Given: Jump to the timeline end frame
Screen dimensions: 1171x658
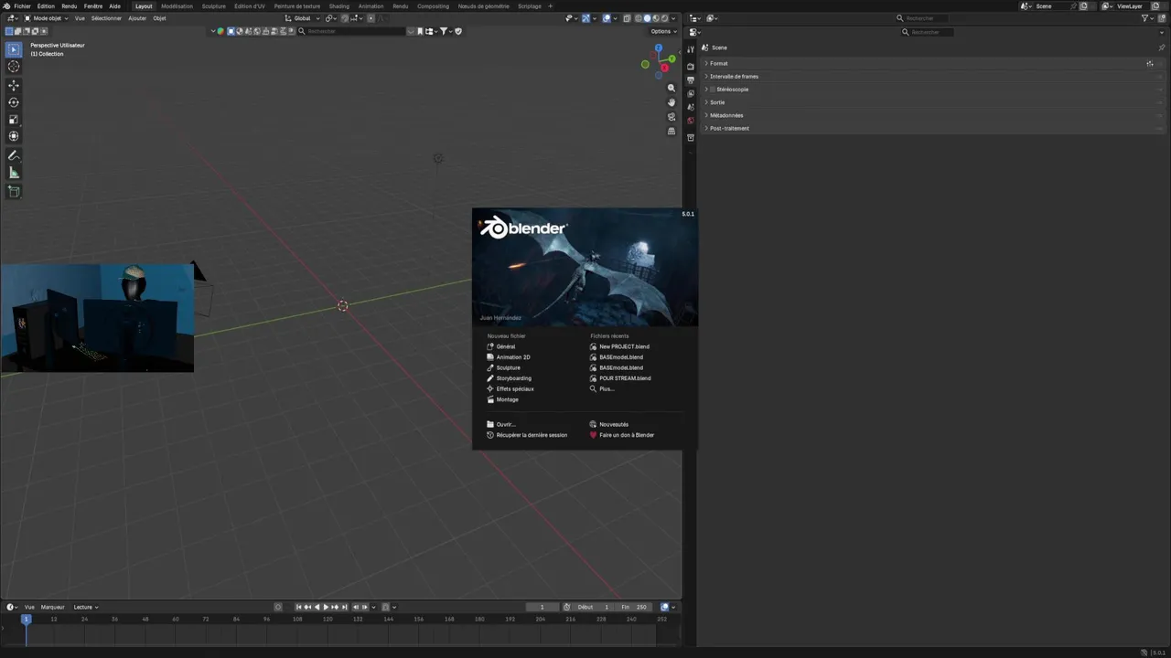Looking at the screenshot, I should coord(344,607).
